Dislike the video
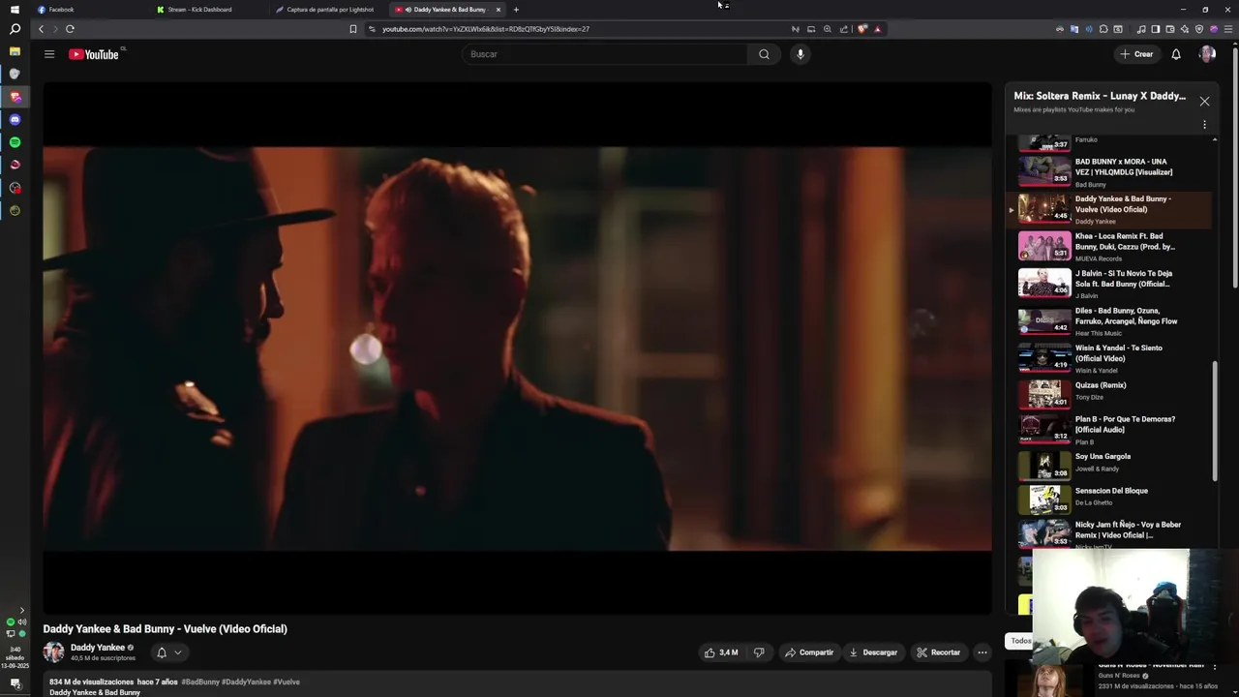The width and height of the screenshot is (1239, 697). click(x=759, y=652)
